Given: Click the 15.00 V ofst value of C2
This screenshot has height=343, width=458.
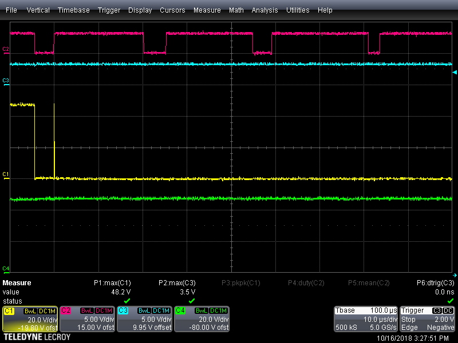Looking at the screenshot, I should point(96,328).
